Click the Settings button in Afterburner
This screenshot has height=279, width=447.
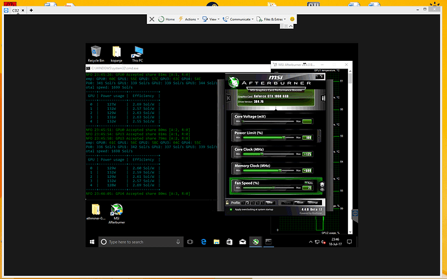[x=313, y=203]
